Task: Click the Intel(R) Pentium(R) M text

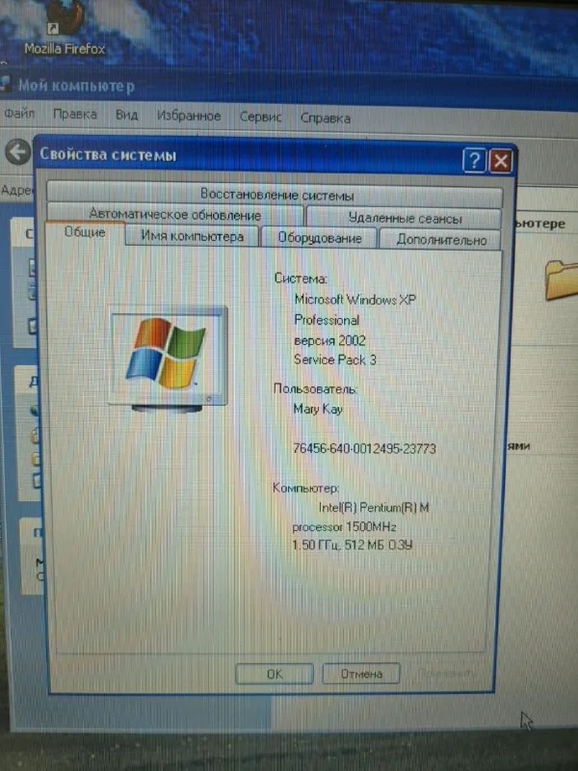Action: [374, 508]
